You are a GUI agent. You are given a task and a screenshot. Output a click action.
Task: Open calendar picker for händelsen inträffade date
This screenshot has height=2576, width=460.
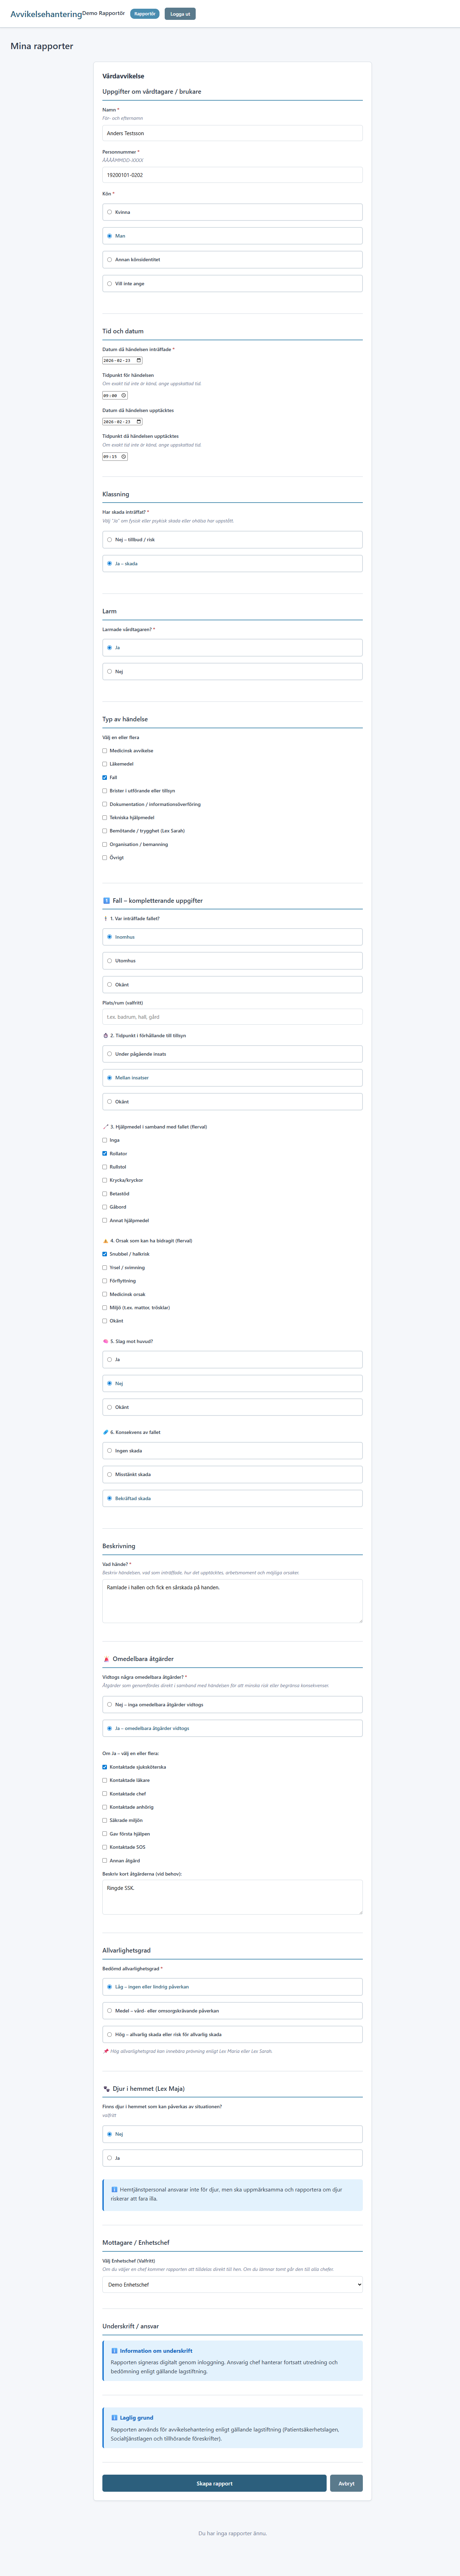pos(139,360)
